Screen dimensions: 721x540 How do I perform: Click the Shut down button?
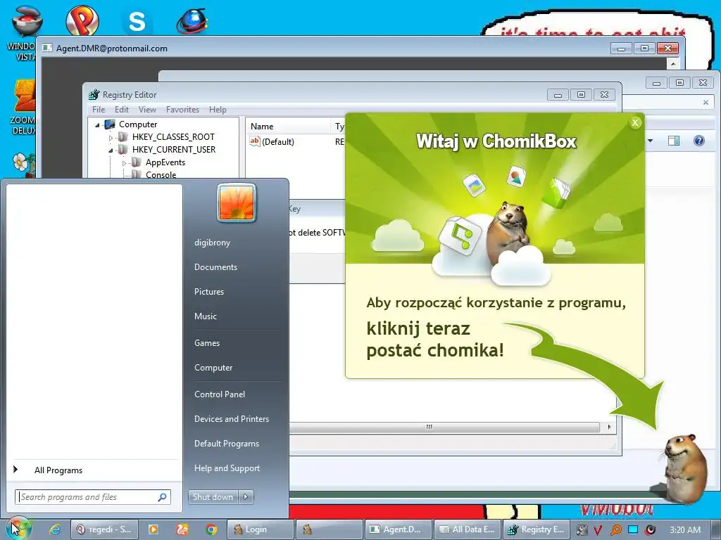tap(213, 497)
